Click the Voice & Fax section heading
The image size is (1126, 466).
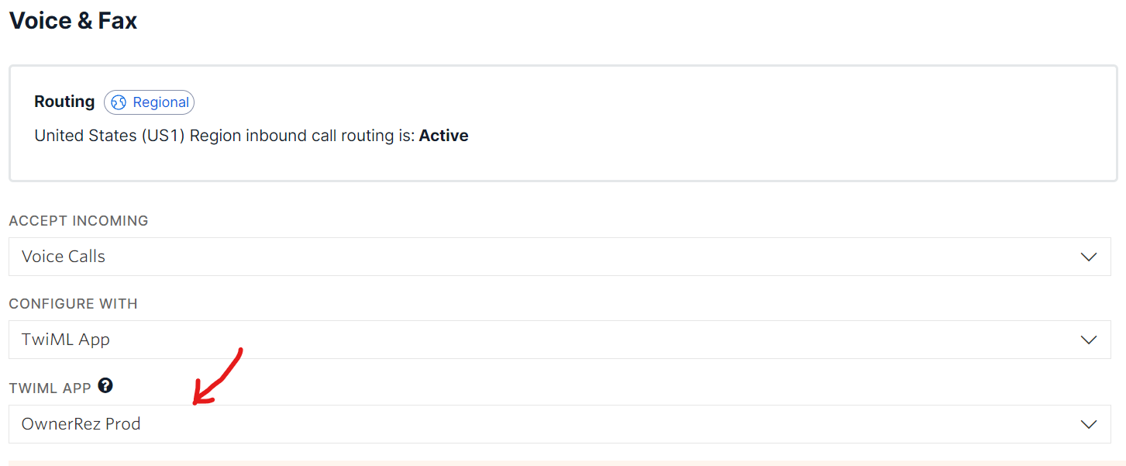[x=73, y=21]
